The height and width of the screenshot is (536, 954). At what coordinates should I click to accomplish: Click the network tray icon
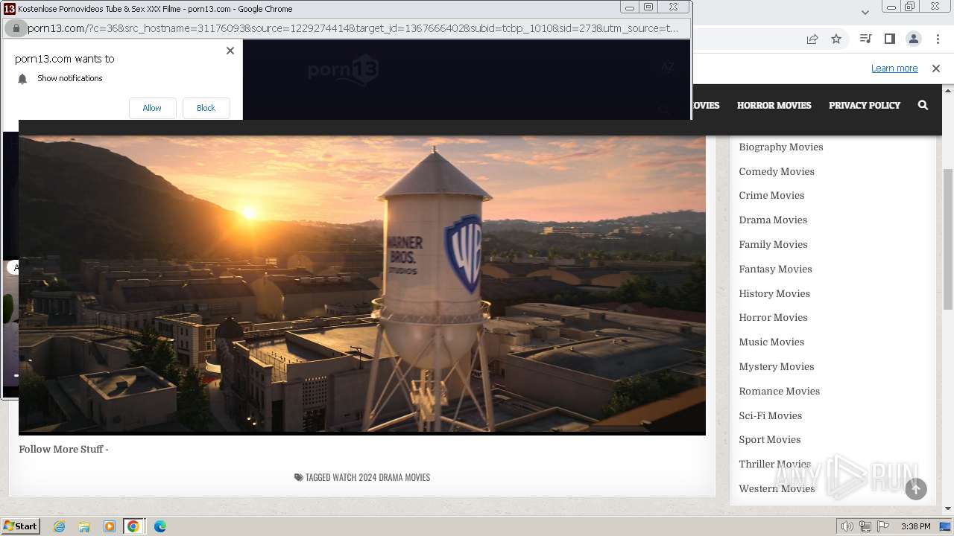point(865,526)
